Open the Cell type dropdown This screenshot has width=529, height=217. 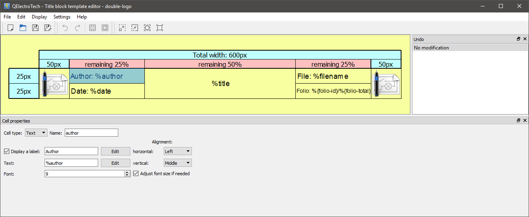[x=36, y=133]
